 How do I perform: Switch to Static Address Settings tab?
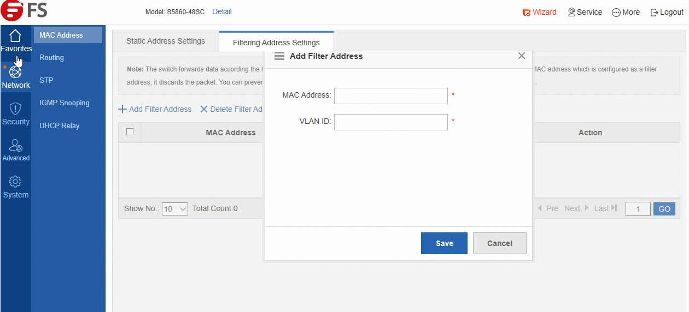click(x=165, y=41)
